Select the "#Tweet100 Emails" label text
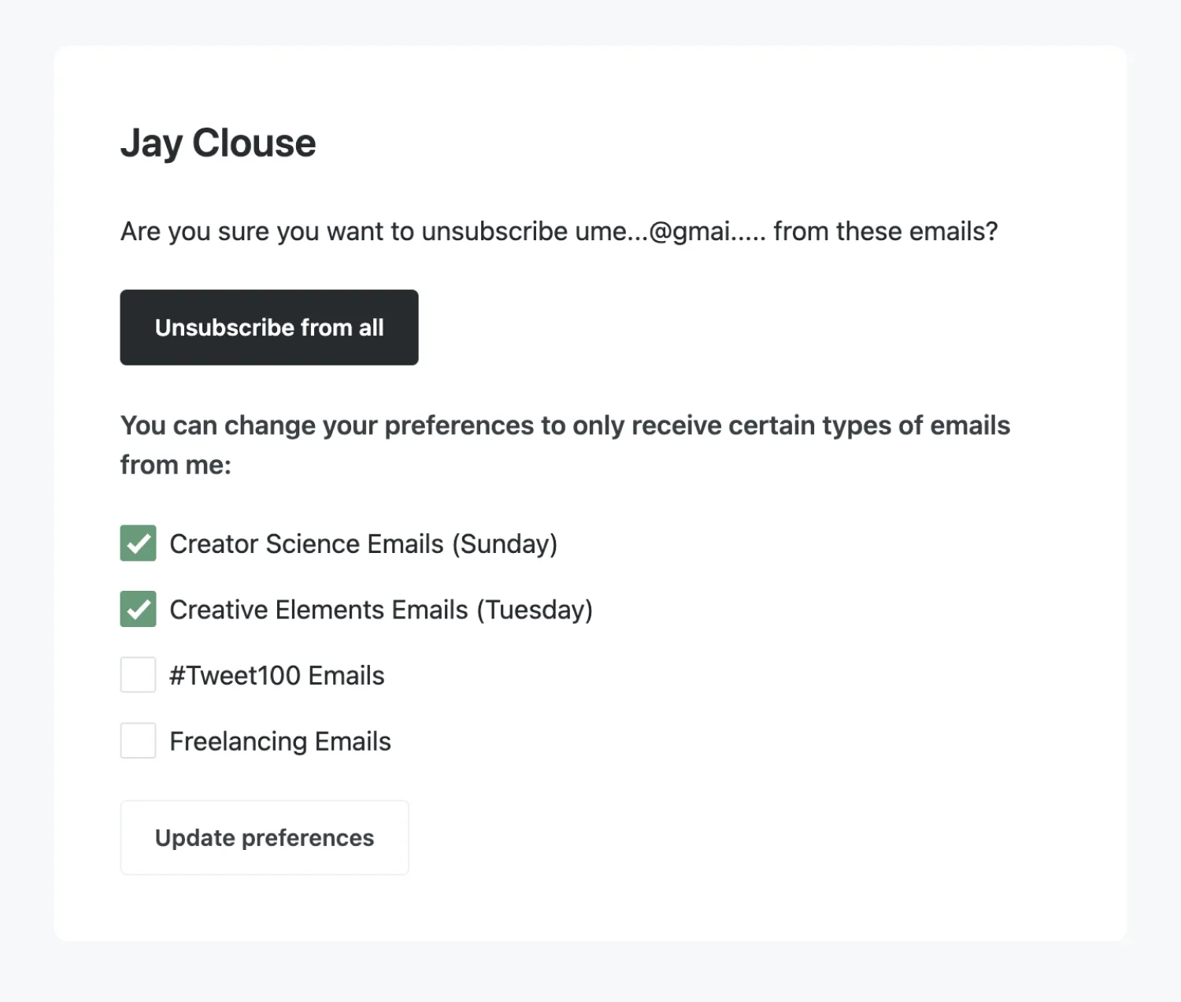The height and width of the screenshot is (1002, 1181). (x=277, y=676)
